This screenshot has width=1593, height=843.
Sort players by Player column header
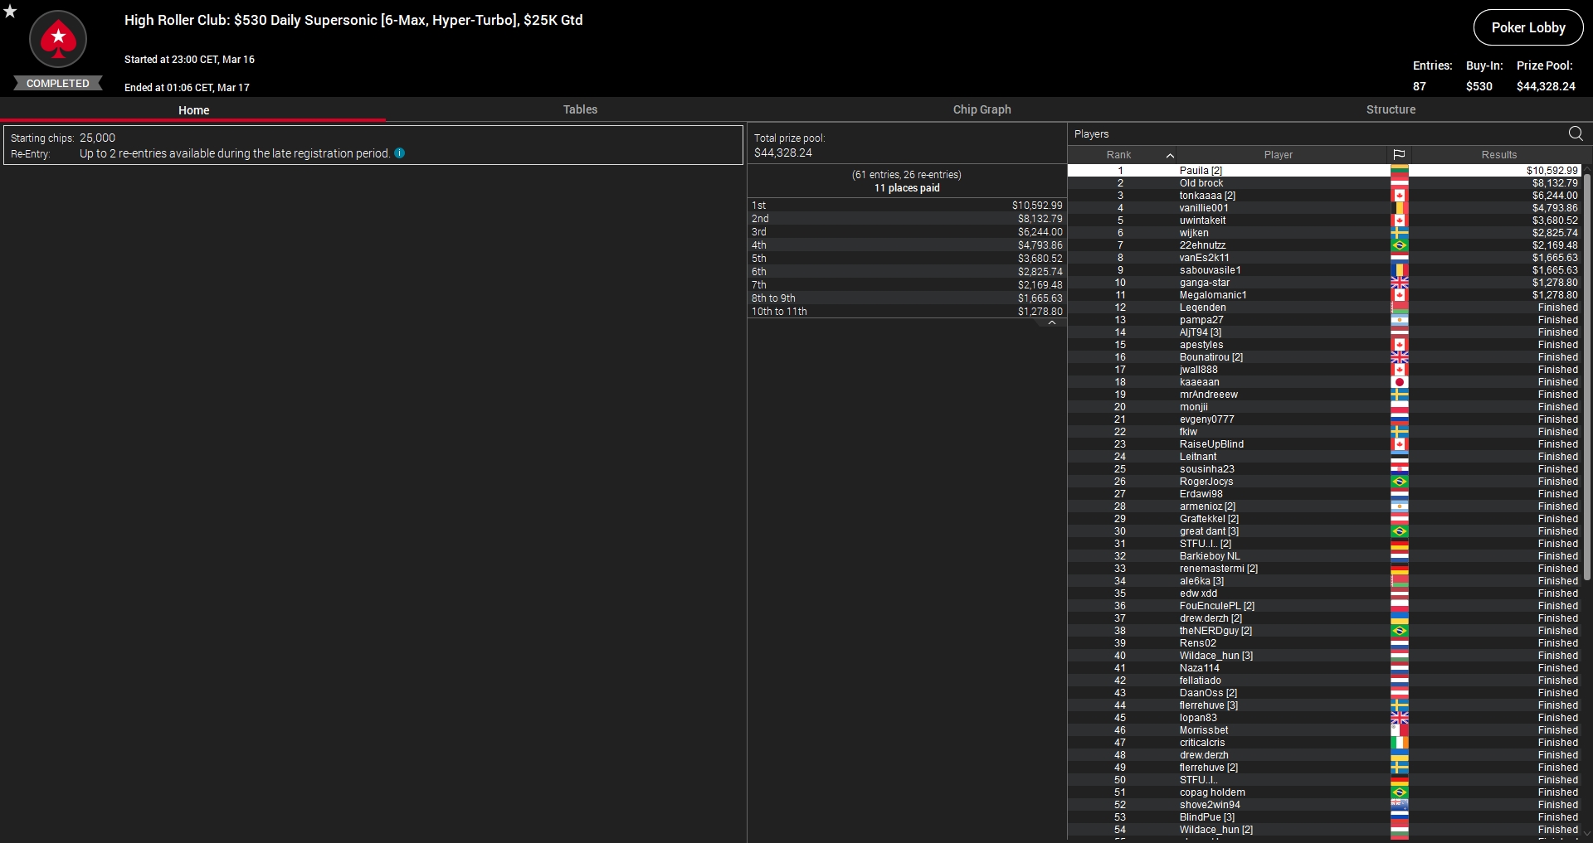point(1279,155)
